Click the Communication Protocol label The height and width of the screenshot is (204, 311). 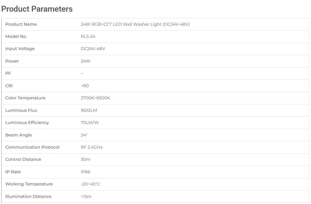(32, 147)
